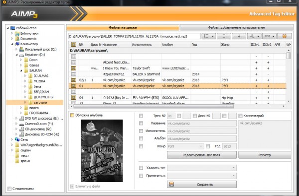Viewport: 299px width, 196px height.
Task: Click DVD RW дисковод (E:) drive icon
Action: point(21,119)
